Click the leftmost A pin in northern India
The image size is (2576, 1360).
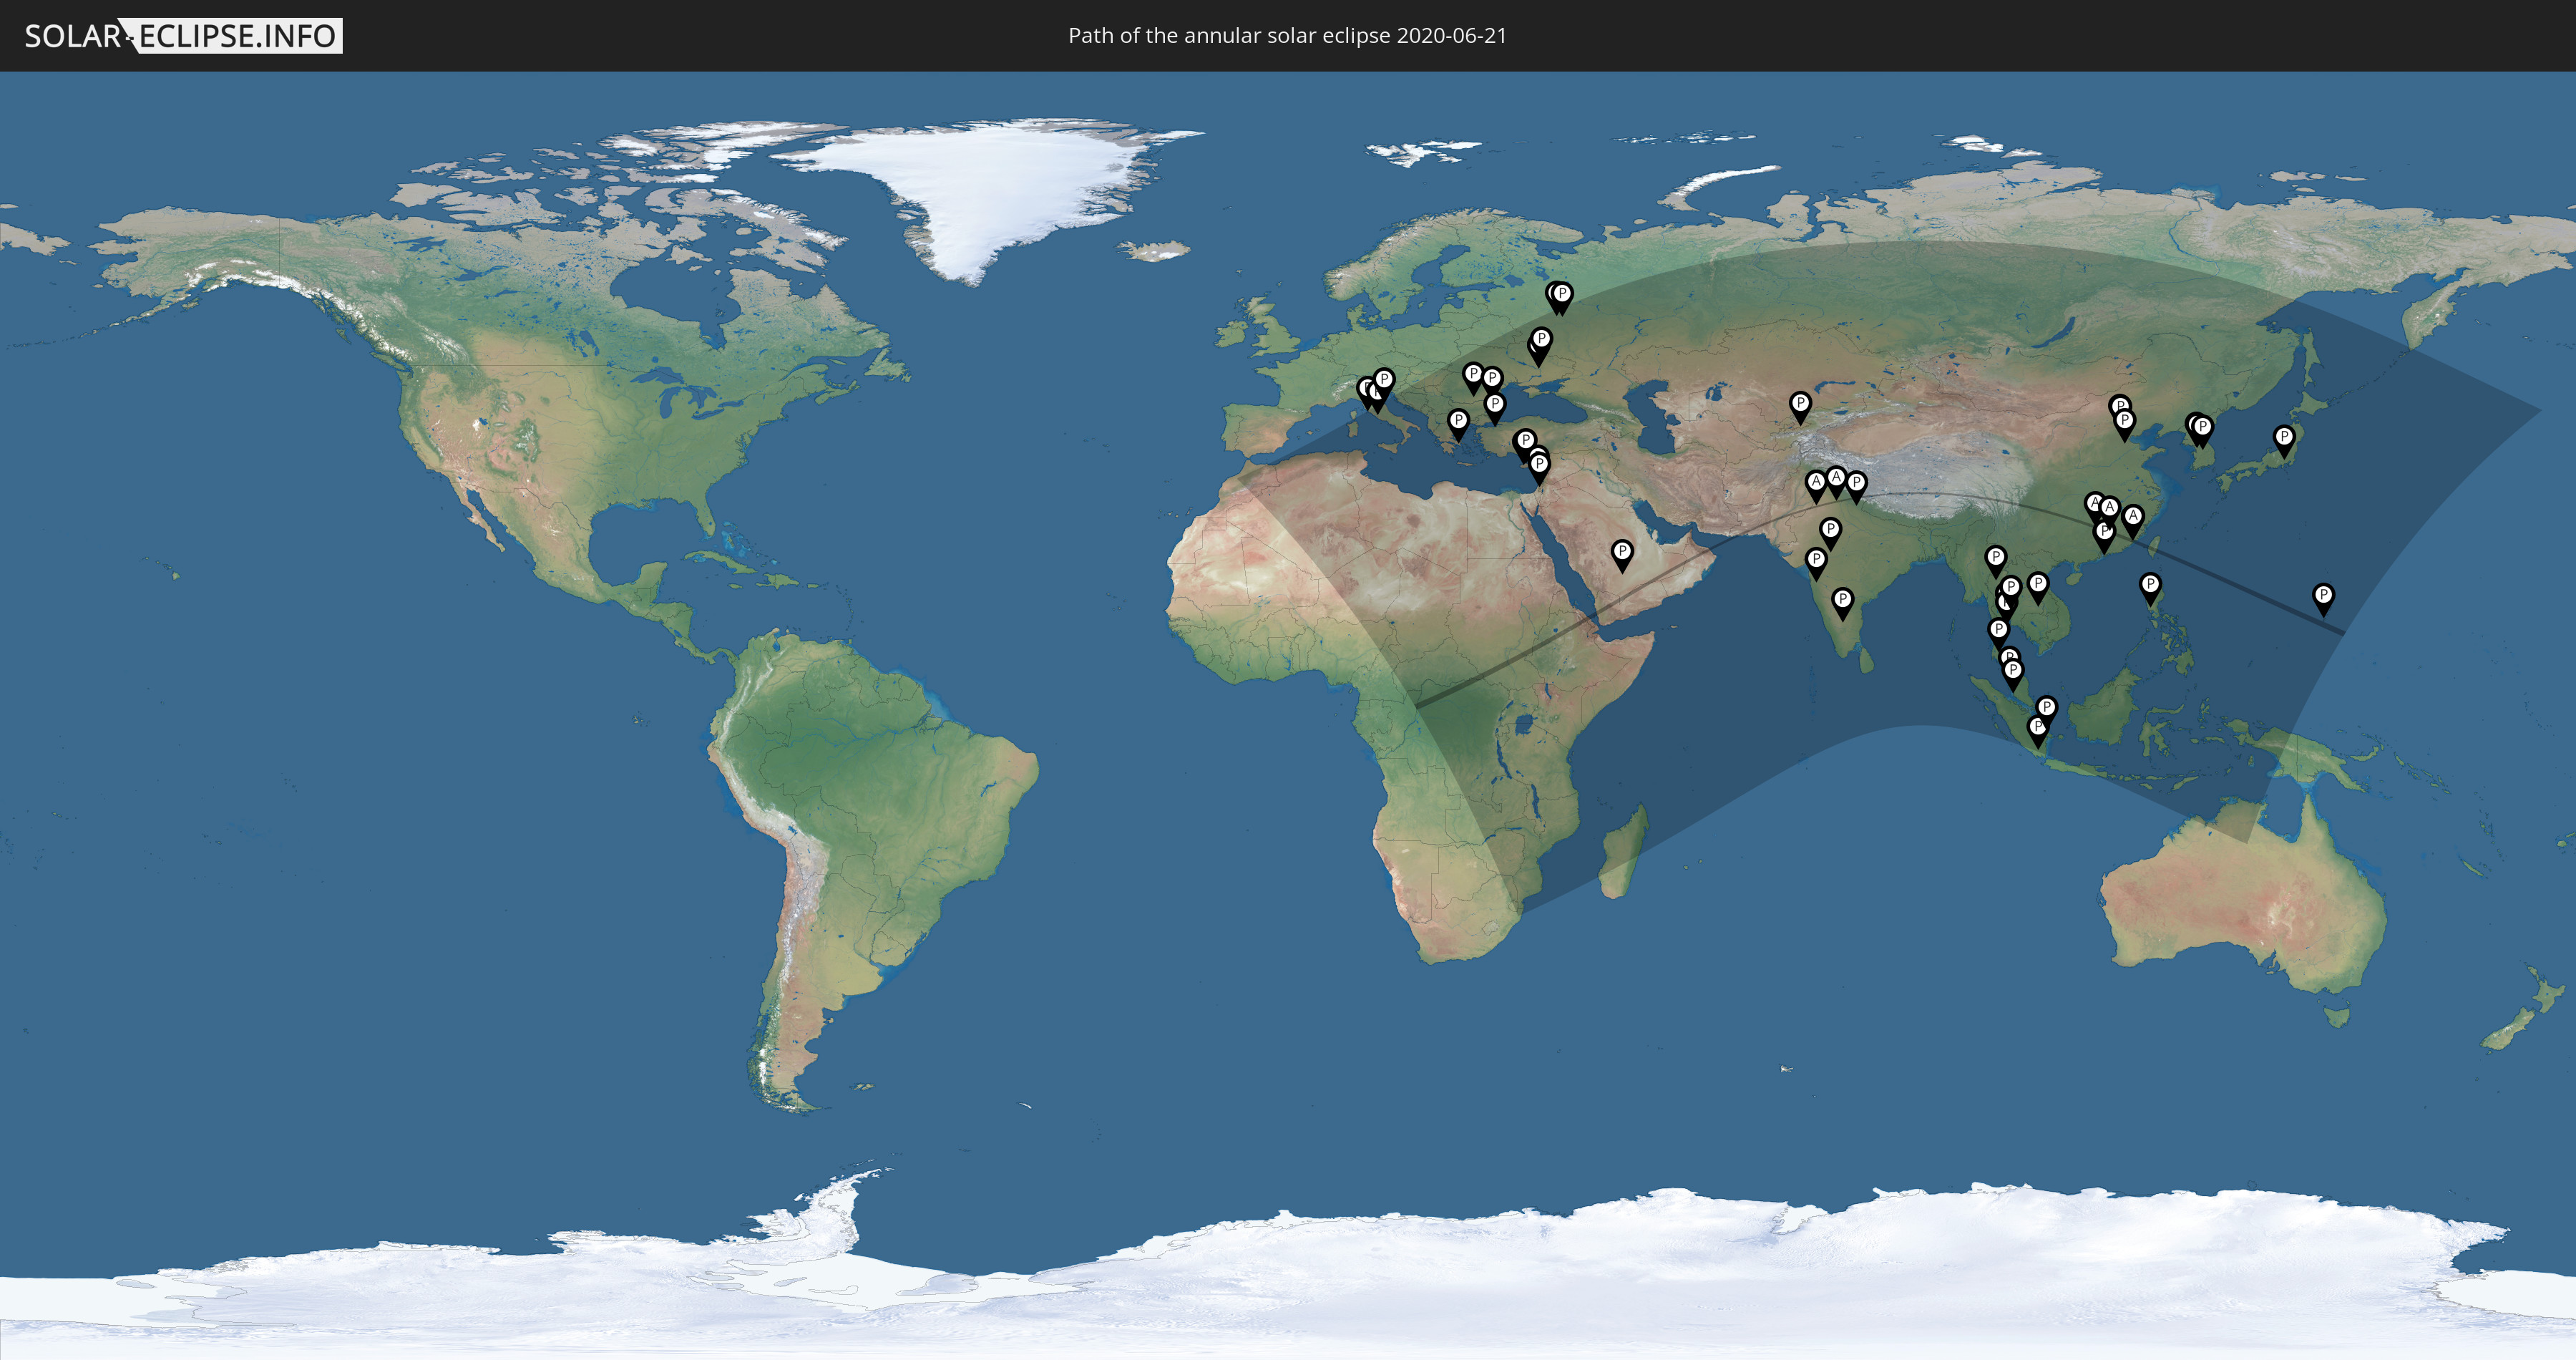[x=1816, y=487]
